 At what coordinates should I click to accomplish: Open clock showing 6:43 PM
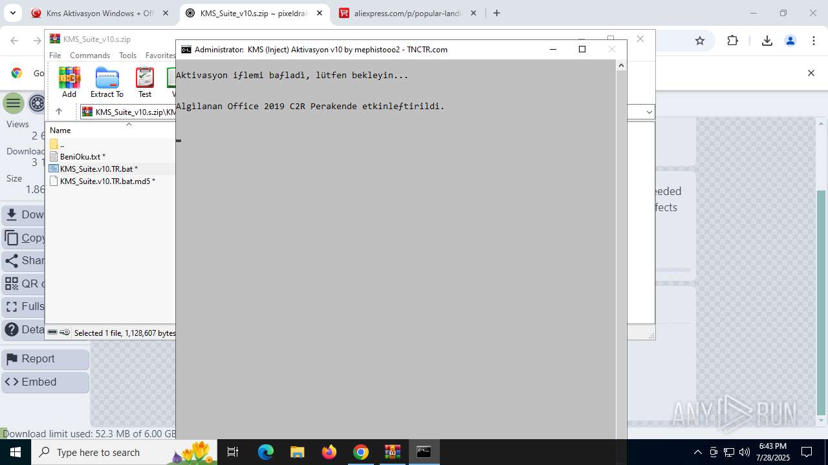click(x=772, y=452)
